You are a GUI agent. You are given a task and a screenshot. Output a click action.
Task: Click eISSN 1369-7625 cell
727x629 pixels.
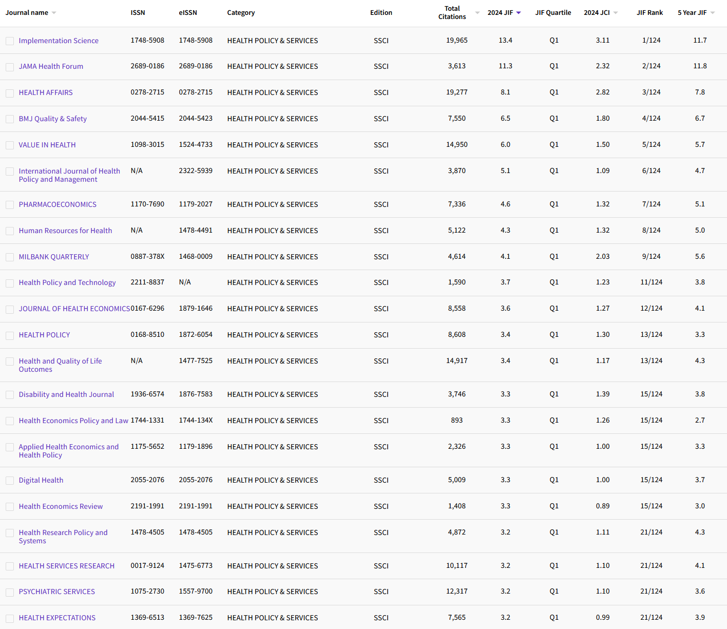point(196,617)
